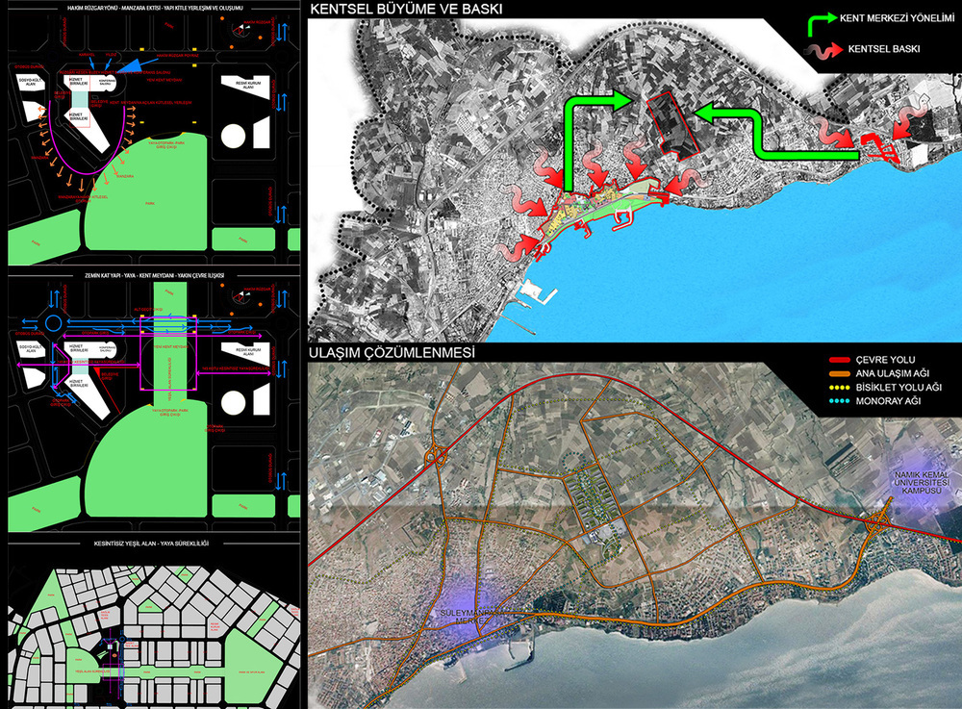The width and height of the screenshot is (962, 709).
Task: Click the Resmi Kurum Alanı building in top plan
Action: pyautogui.click(x=245, y=88)
